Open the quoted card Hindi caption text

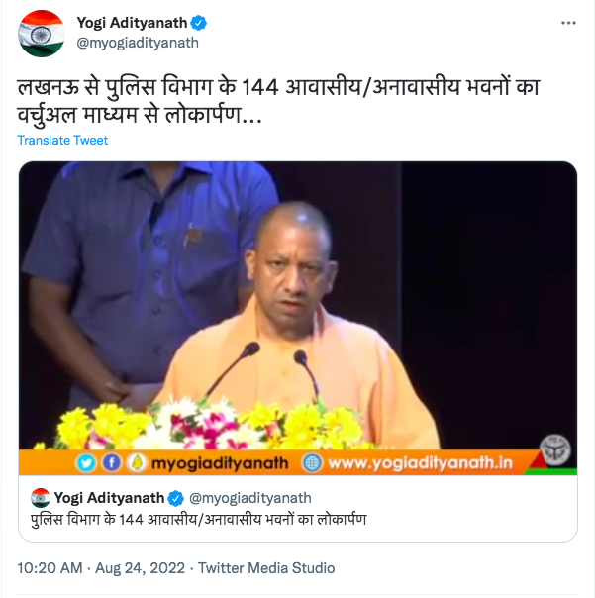(198, 520)
